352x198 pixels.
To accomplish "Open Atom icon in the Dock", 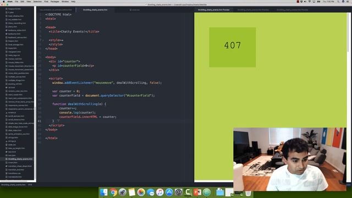I will click(207, 192).
